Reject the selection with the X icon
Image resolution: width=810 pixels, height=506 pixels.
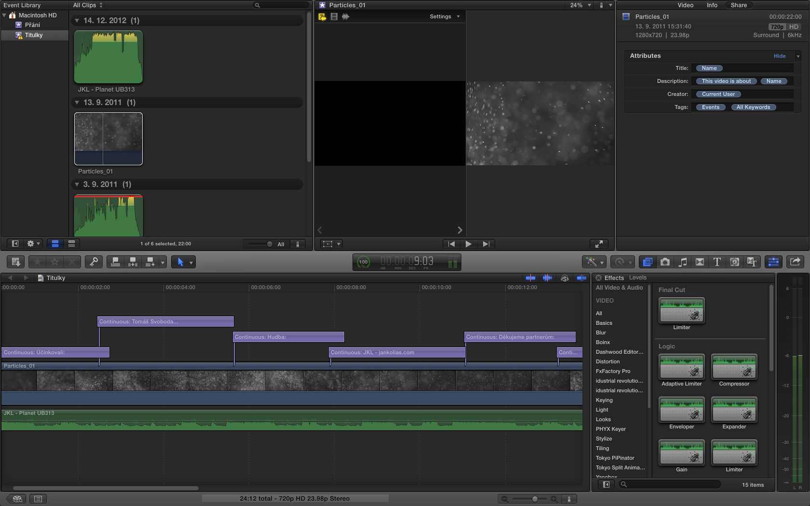pos(72,262)
